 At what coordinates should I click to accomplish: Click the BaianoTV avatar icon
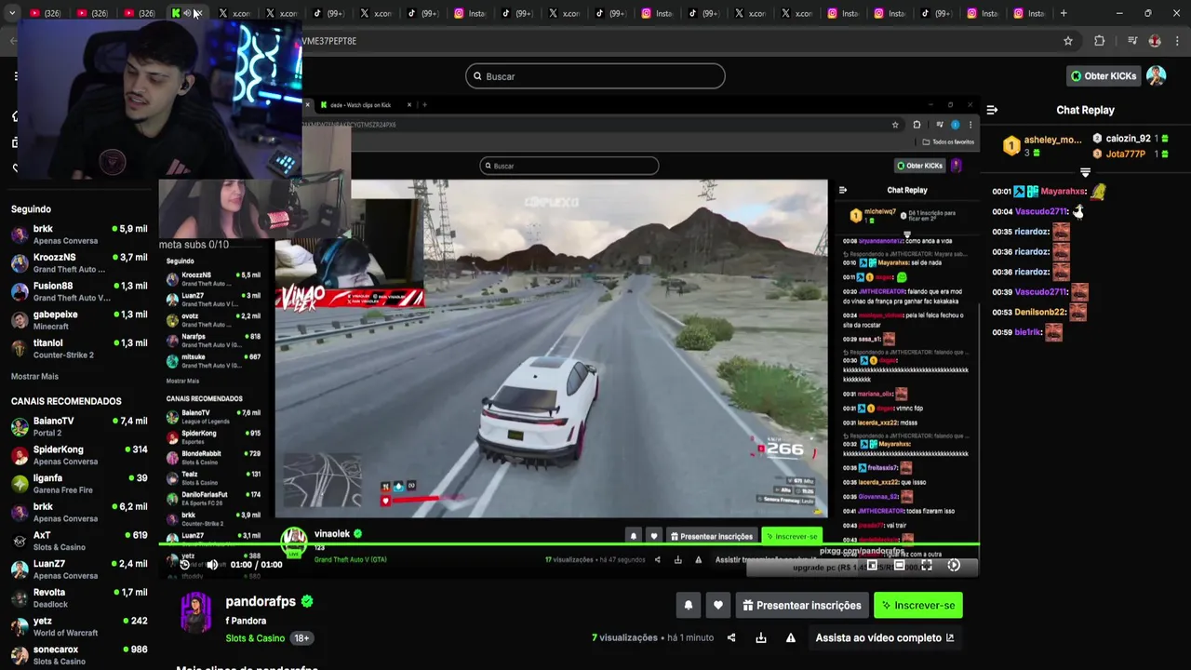pyautogui.click(x=20, y=427)
